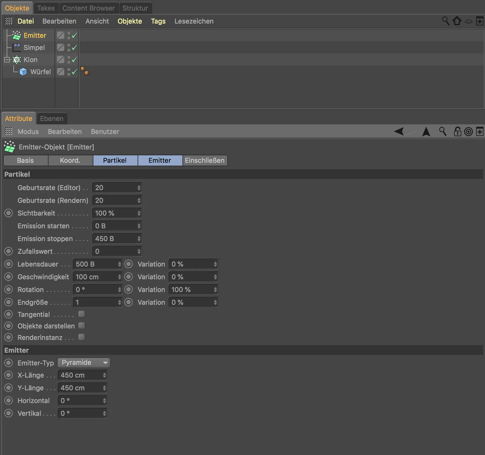Click the eye icon in Objects manager toolbar
Viewport: 485px width, 455px height.
469,22
